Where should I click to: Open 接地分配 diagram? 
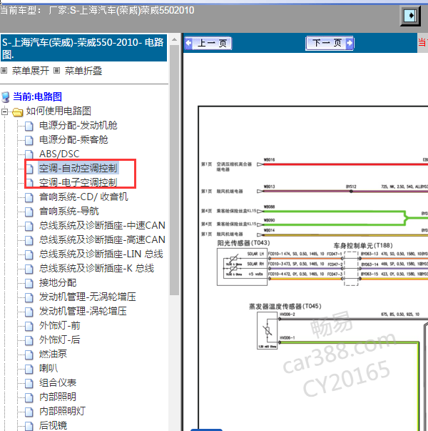tap(58, 282)
